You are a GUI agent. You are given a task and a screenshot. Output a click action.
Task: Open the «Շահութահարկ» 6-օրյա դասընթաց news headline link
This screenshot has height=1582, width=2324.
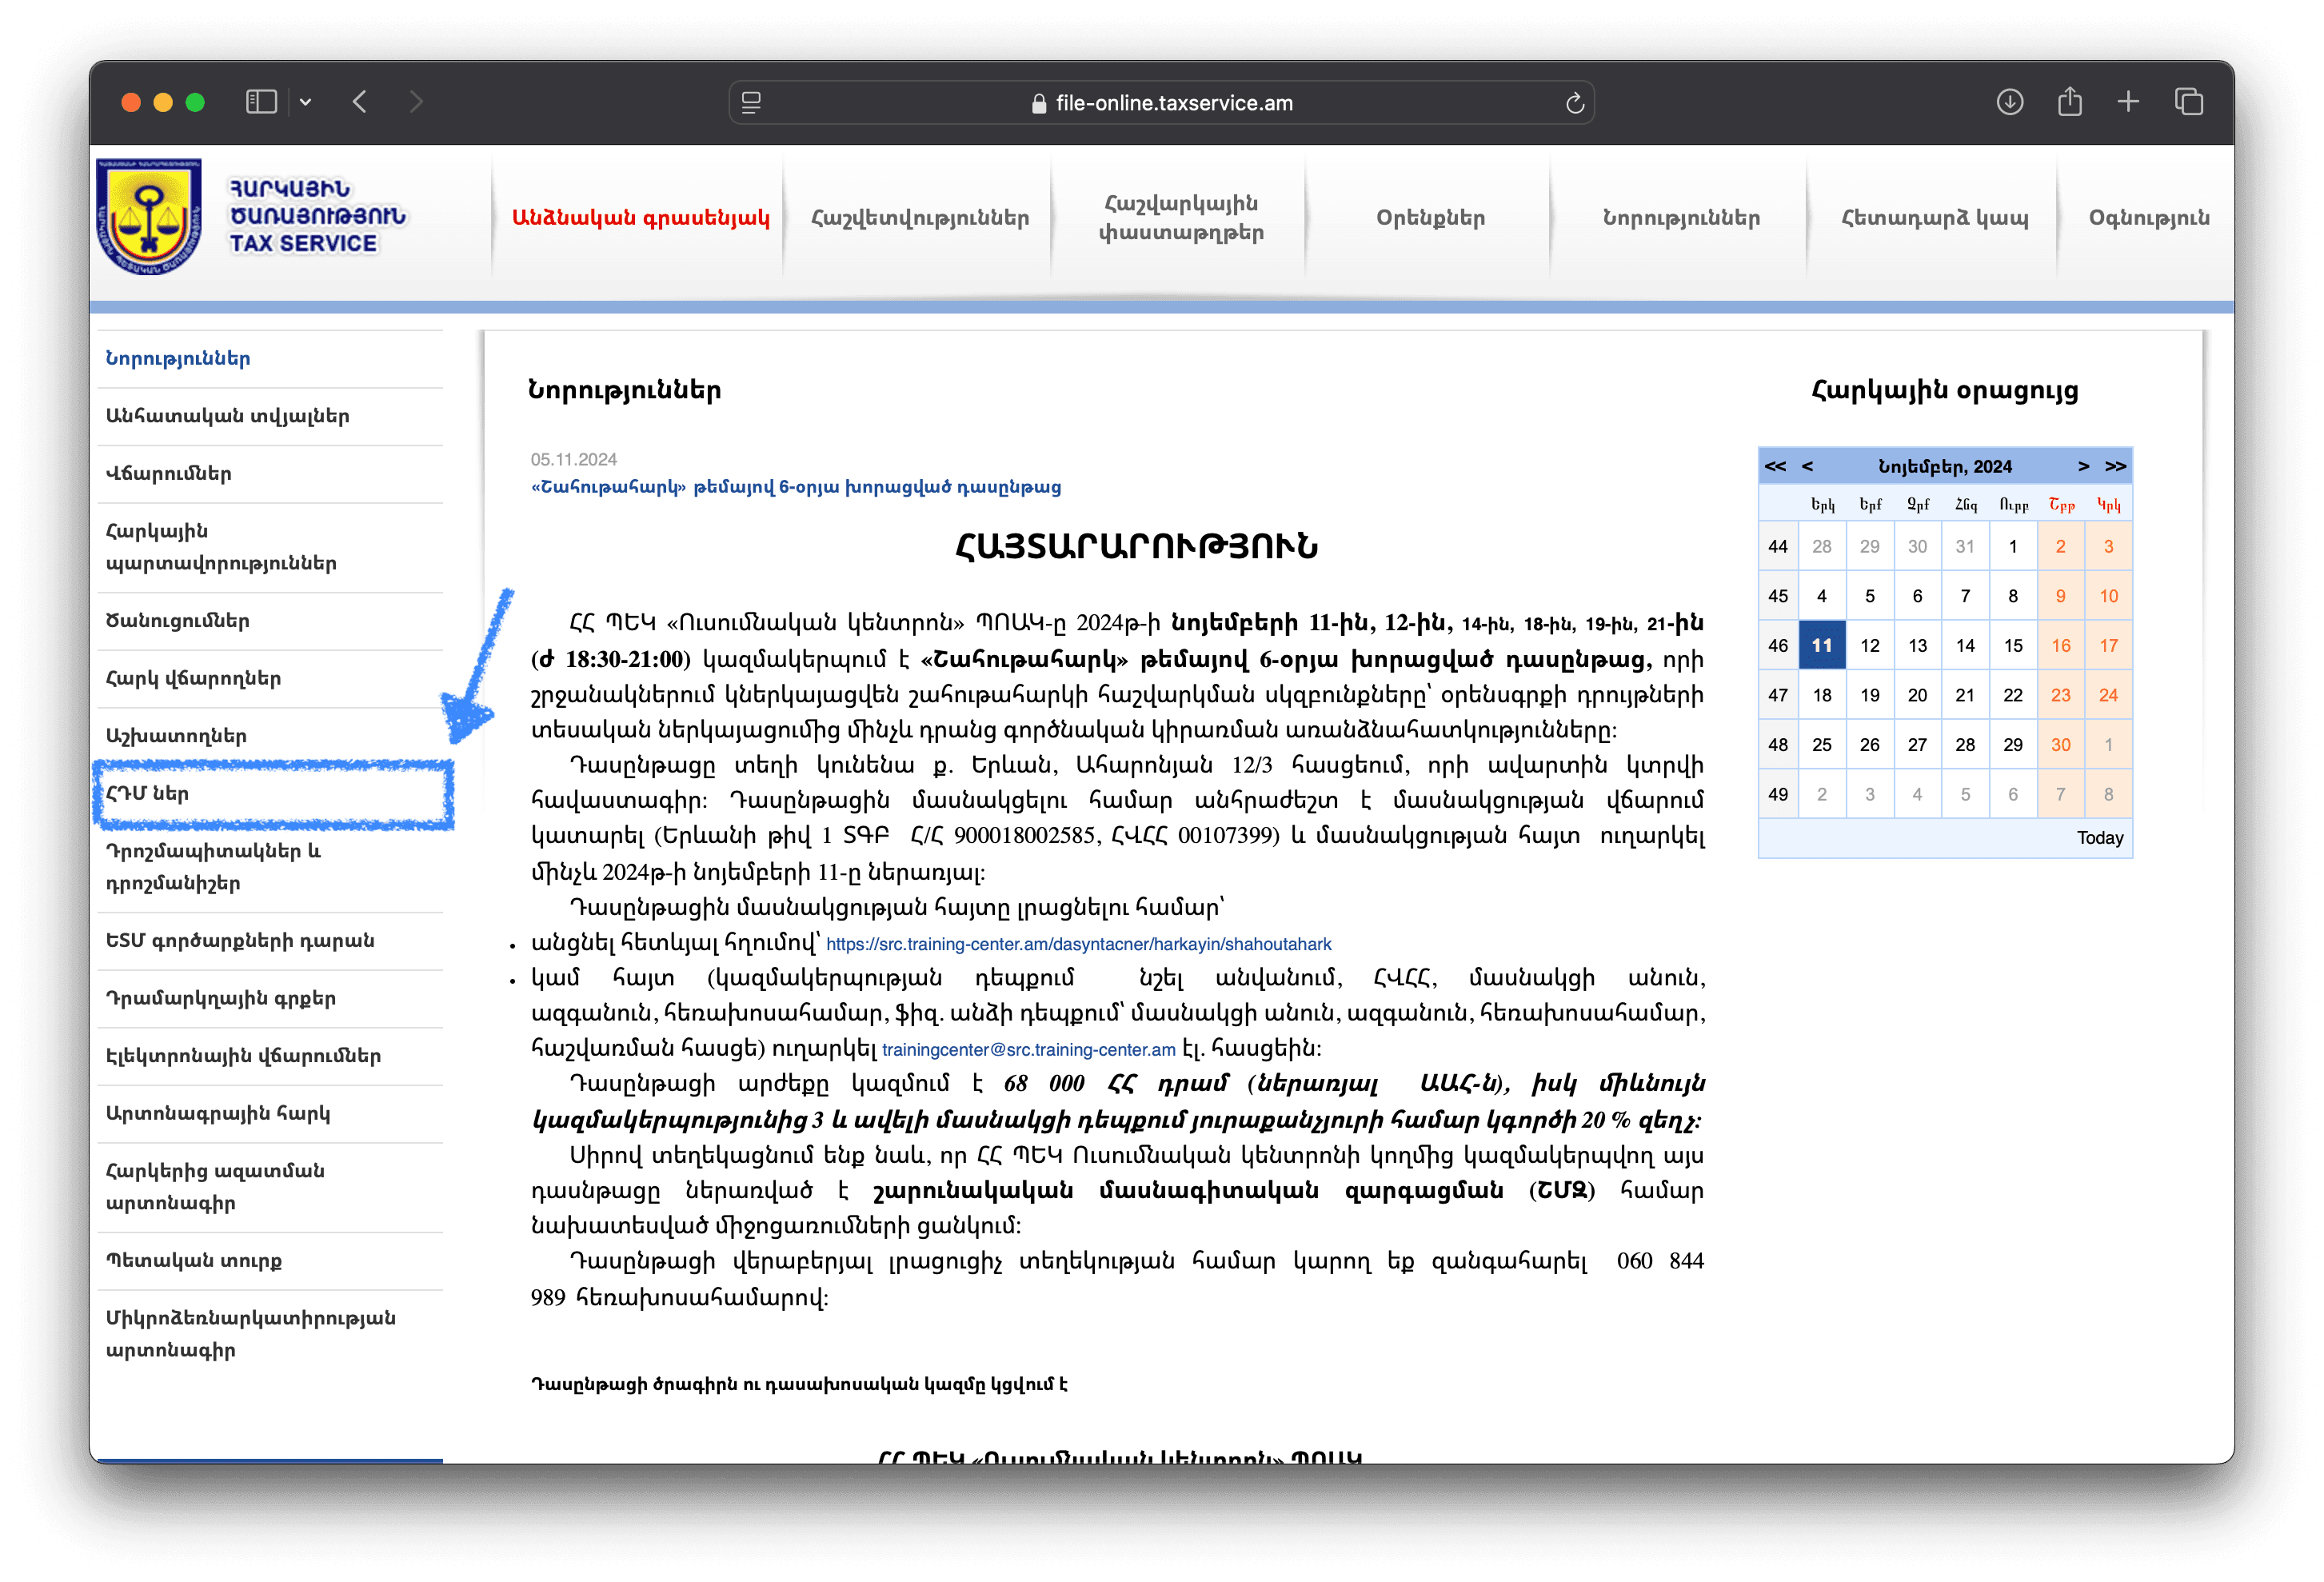pos(796,487)
